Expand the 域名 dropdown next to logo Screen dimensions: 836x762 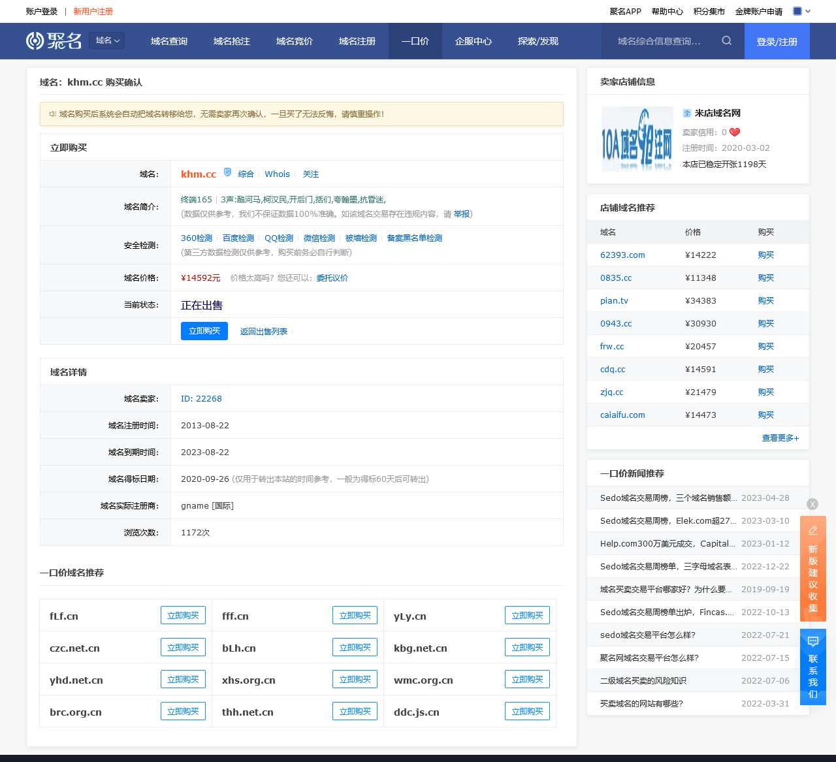(107, 40)
